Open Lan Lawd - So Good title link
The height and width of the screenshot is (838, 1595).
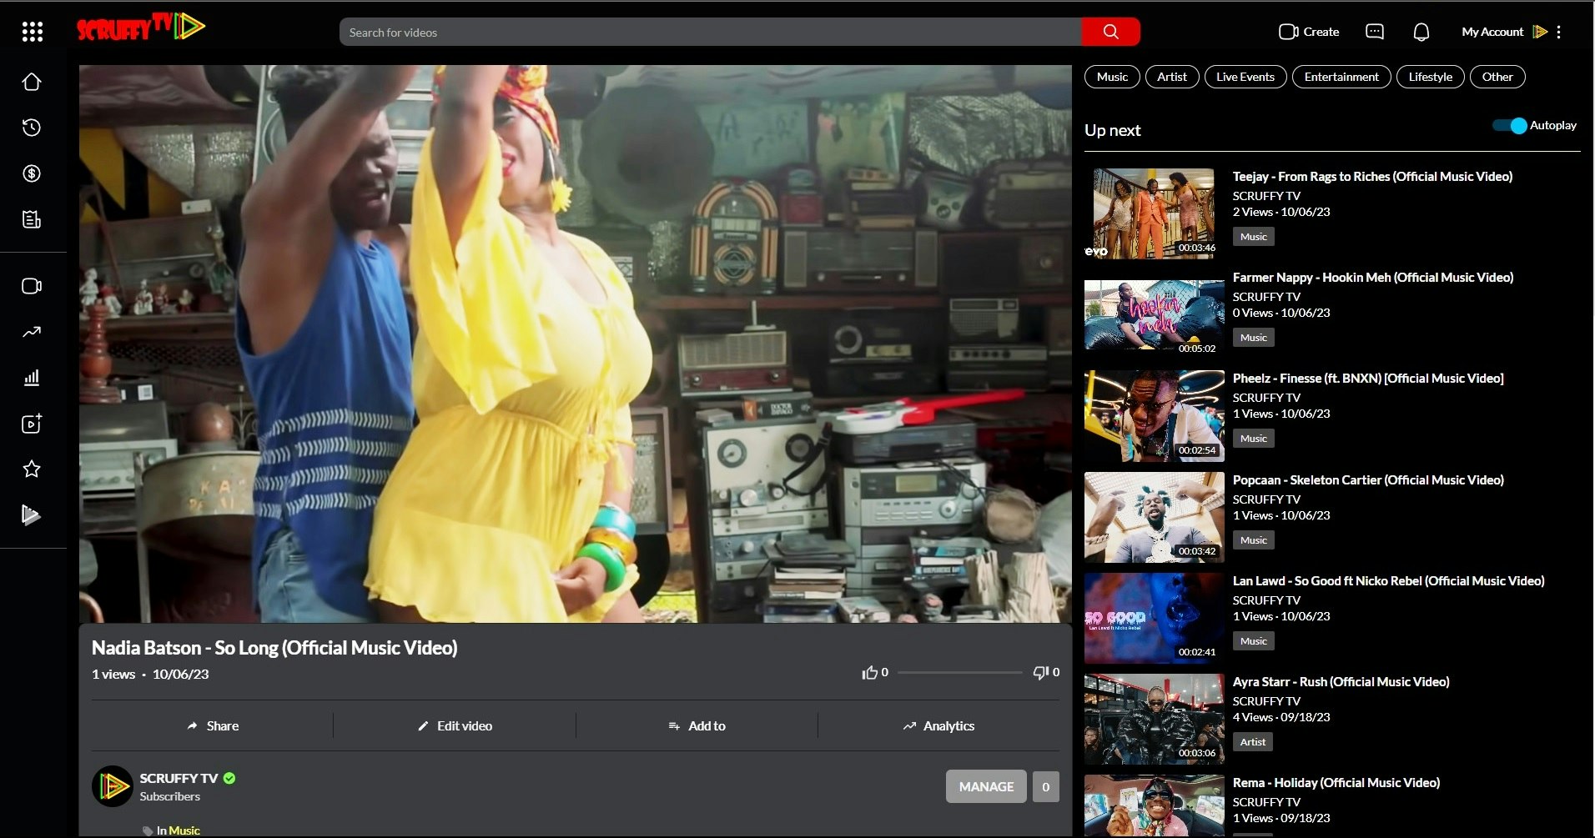click(x=1388, y=580)
